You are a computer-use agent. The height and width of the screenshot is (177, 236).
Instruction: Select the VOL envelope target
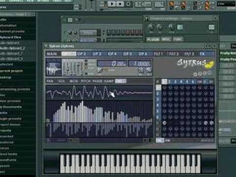pos(61,81)
